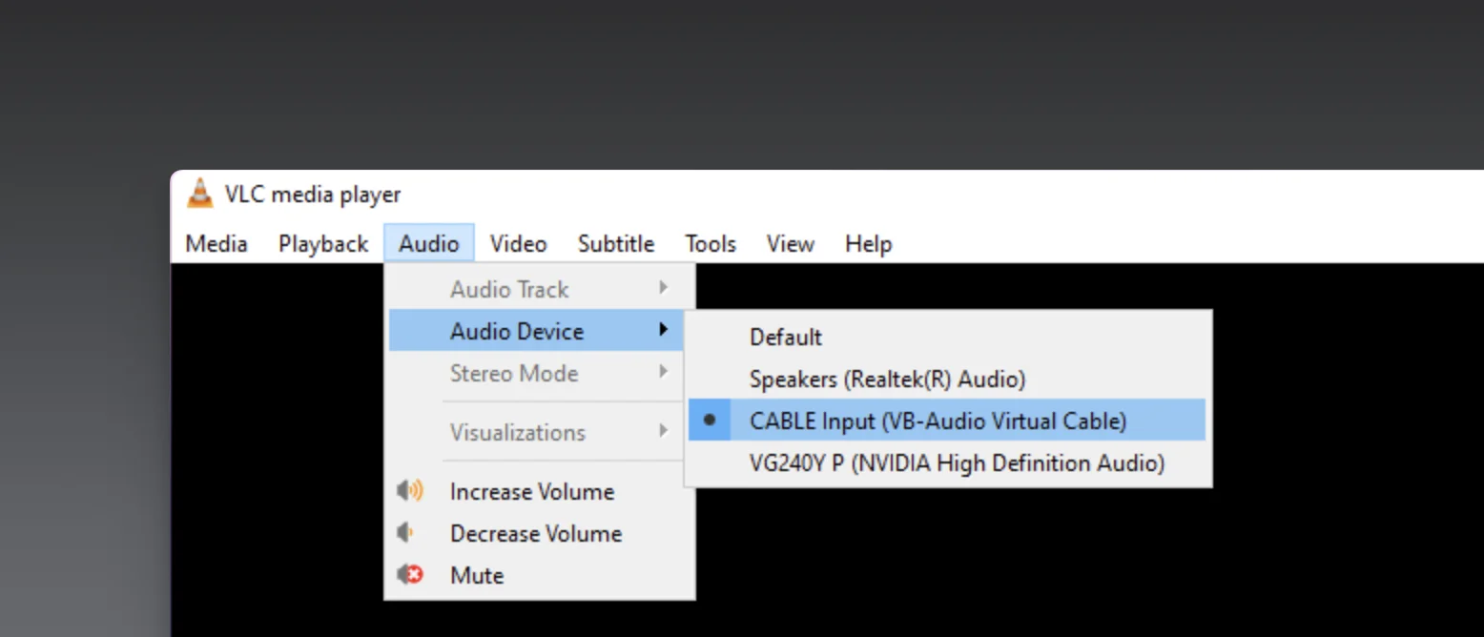This screenshot has height=637, width=1484.
Task: Click the Increase Volume speaker icon
Action: 410,491
